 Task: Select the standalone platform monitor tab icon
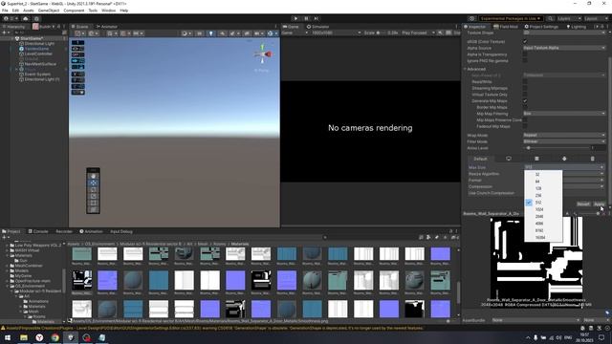point(509,159)
